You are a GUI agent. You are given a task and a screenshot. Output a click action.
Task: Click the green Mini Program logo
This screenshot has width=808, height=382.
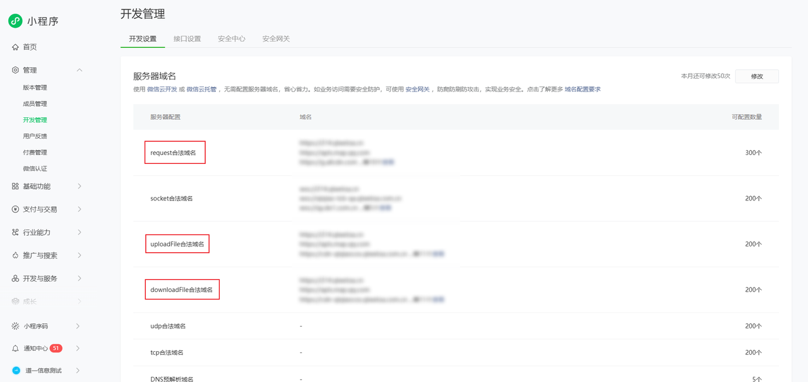click(x=15, y=21)
